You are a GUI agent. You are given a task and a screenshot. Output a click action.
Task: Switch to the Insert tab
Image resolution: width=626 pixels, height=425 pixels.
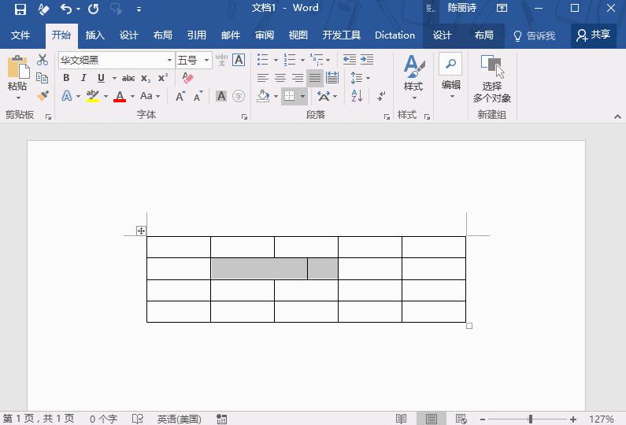tap(95, 35)
